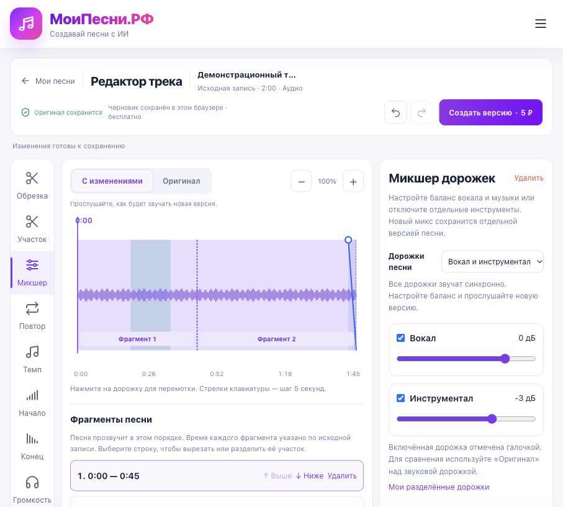Select fragment row 1. 0:00 — 0:45
Viewport: 563px width, 507px height.
(x=217, y=476)
